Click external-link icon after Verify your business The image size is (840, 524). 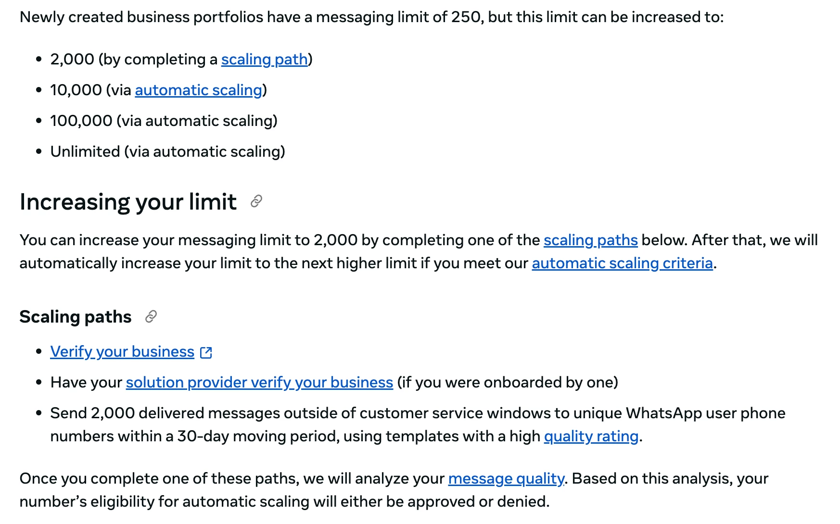[x=206, y=352]
